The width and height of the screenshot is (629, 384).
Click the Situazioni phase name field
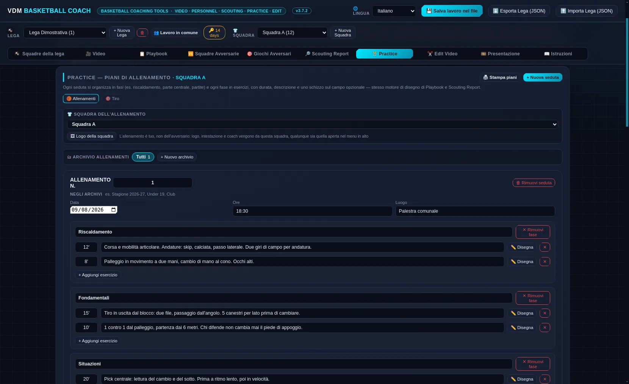pos(294,364)
